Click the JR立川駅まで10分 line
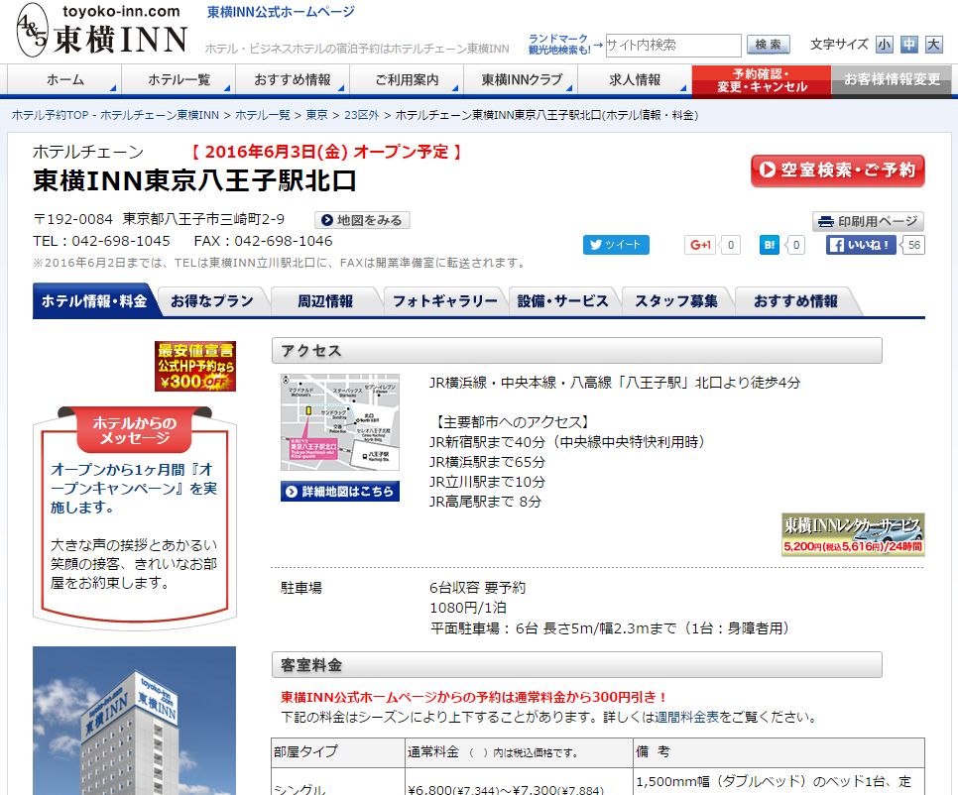The width and height of the screenshot is (958, 795). [x=488, y=482]
